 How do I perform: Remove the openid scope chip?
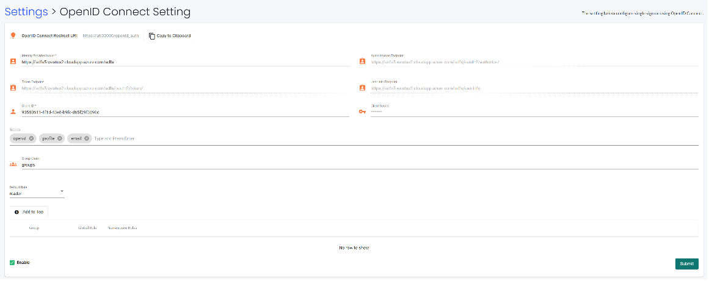click(x=31, y=138)
